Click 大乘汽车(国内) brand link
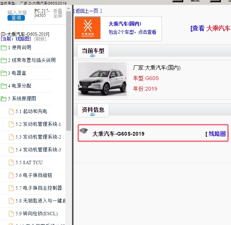Viewport: 231px width, 225px height. tap(125, 24)
